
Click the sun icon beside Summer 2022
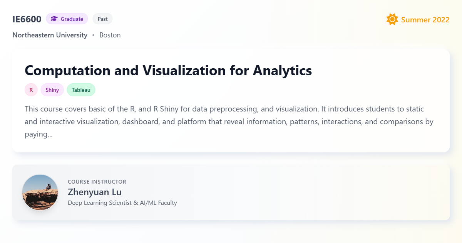(x=392, y=19)
